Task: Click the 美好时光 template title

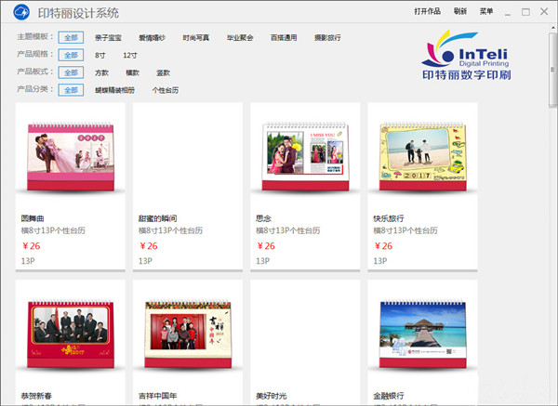Action: [272, 396]
